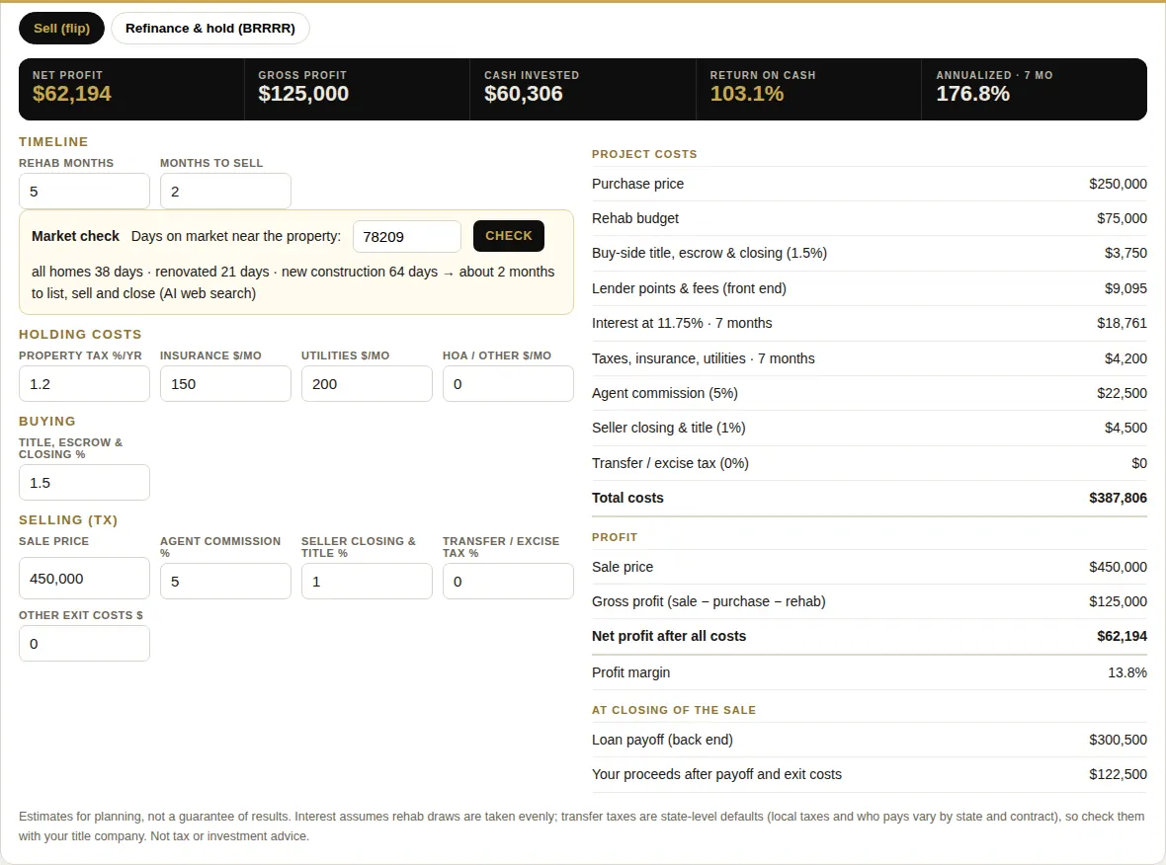Click the Agent commission (5%) amount $22,500
This screenshot has width=1166, height=865.
[1122, 393]
